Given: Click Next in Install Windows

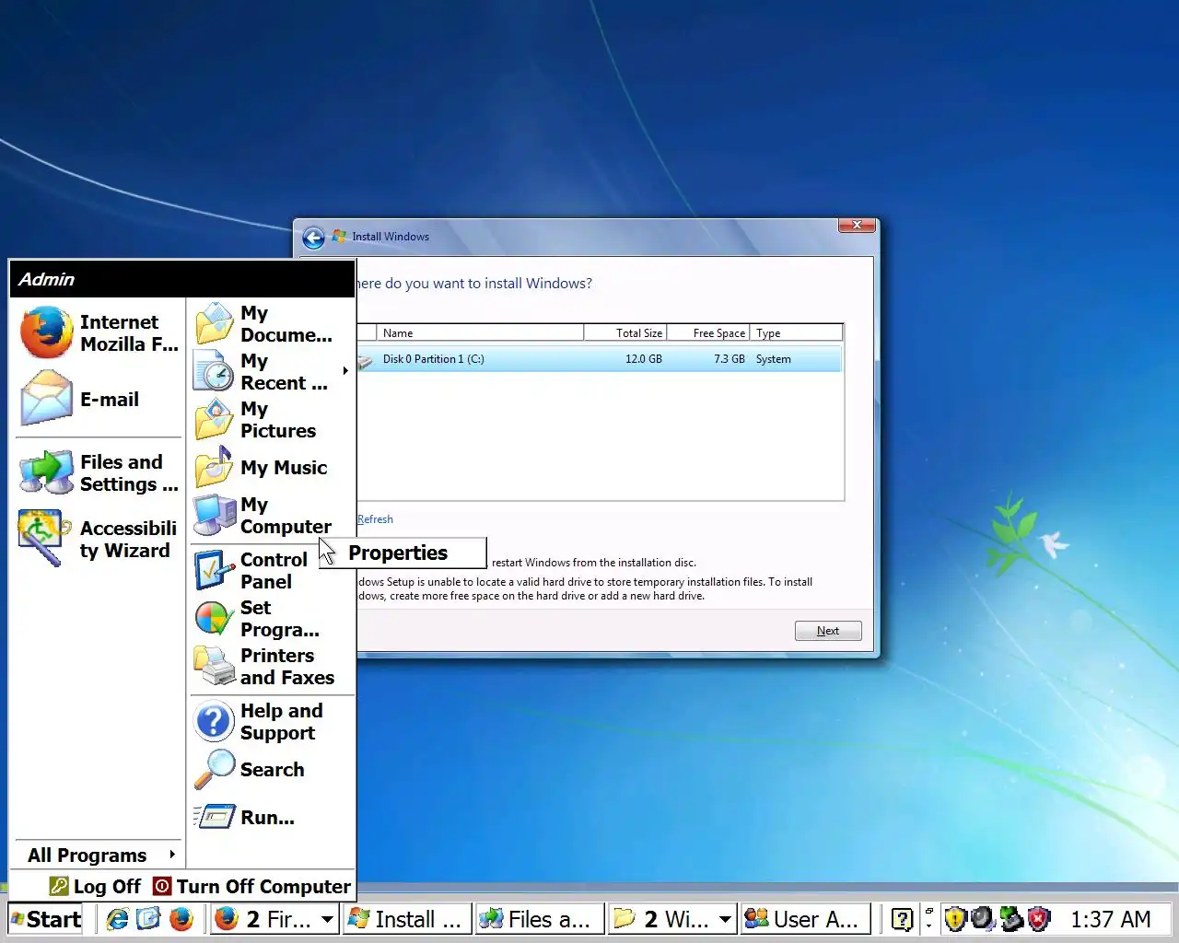Looking at the screenshot, I should 828,631.
